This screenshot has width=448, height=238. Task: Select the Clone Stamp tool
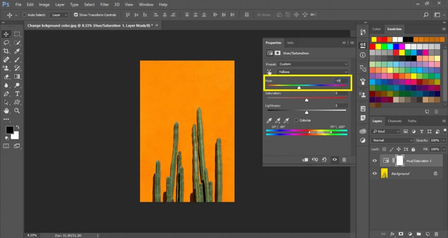coord(6,68)
